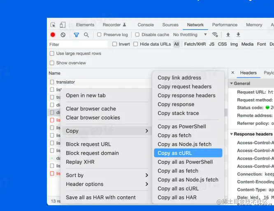Open the No throttling dropdown
The width and height of the screenshot is (274, 211).
point(190,35)
